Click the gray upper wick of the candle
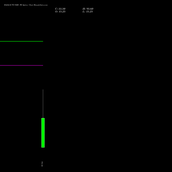Image resolution: width=172 pixels, height=172 pixels. click(43, 104)
